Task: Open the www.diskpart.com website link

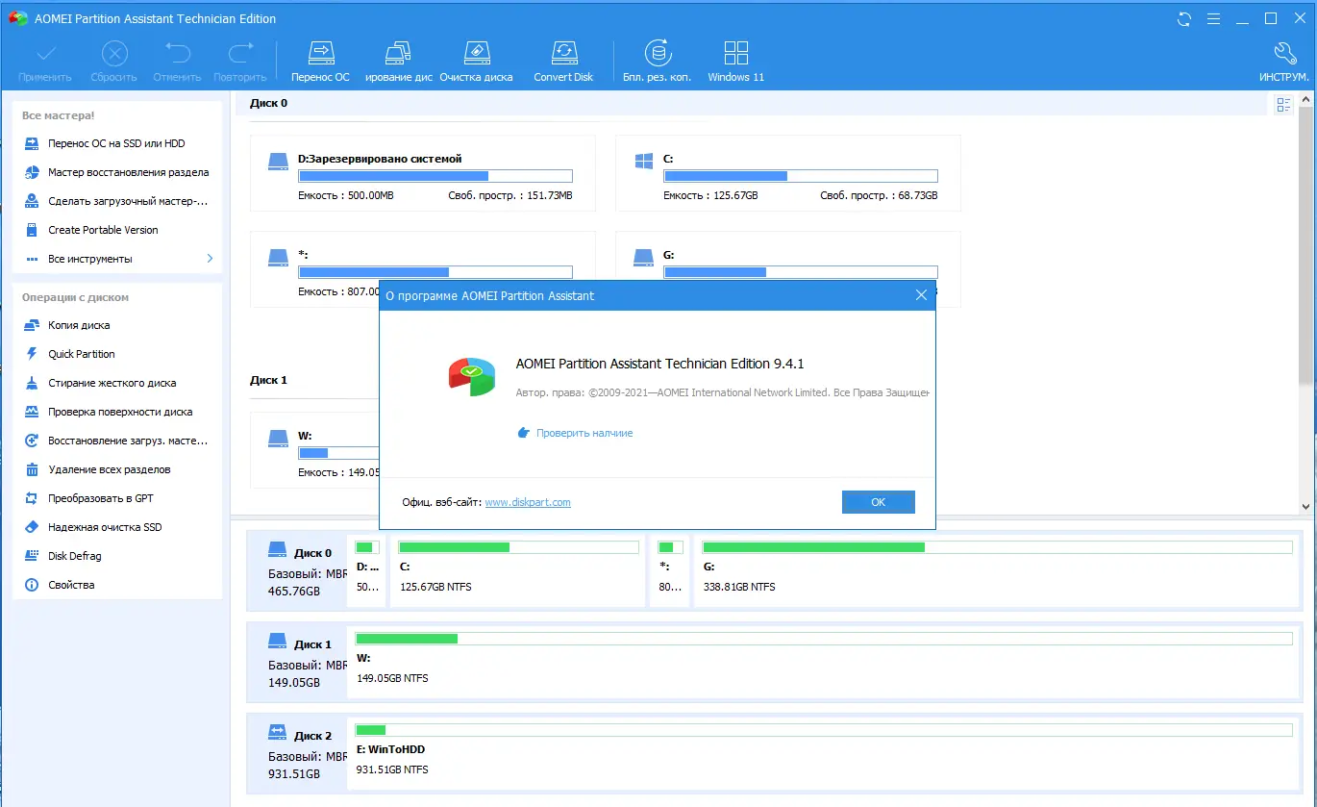Action: click(528, 501)
